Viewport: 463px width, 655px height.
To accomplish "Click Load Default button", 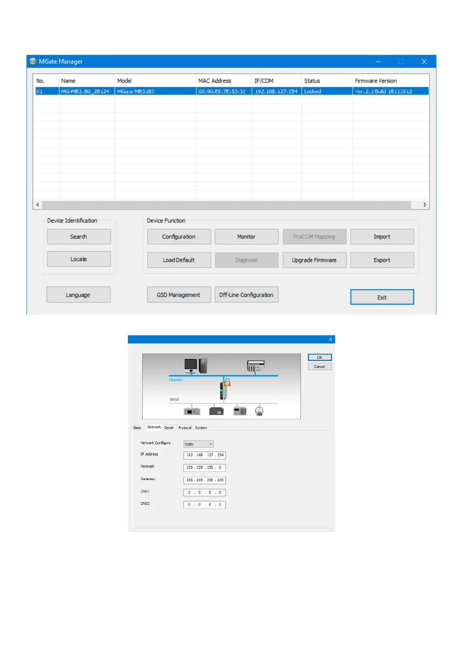I will [x=179, y=260].
